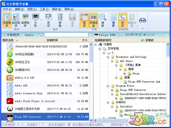Expand the Feigo DVD Converter folder node
The height and width of the screenshot is (128, 171).
[112, 90]
